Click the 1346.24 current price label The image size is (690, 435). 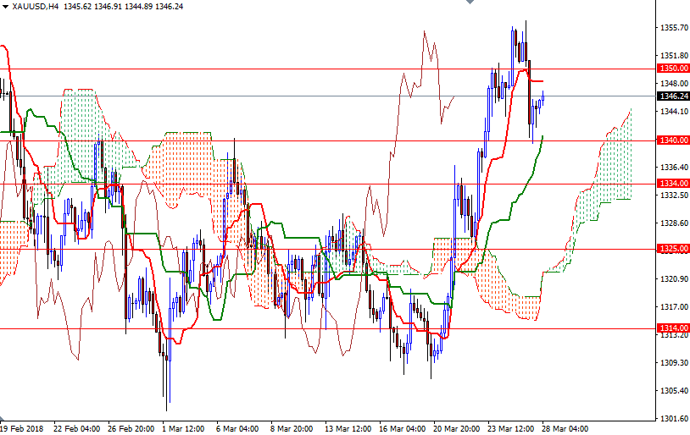673,96
